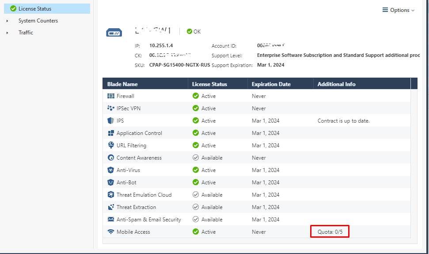Click the SKU 'CPAP-SG15400-NGTX-RUS'

179,65
